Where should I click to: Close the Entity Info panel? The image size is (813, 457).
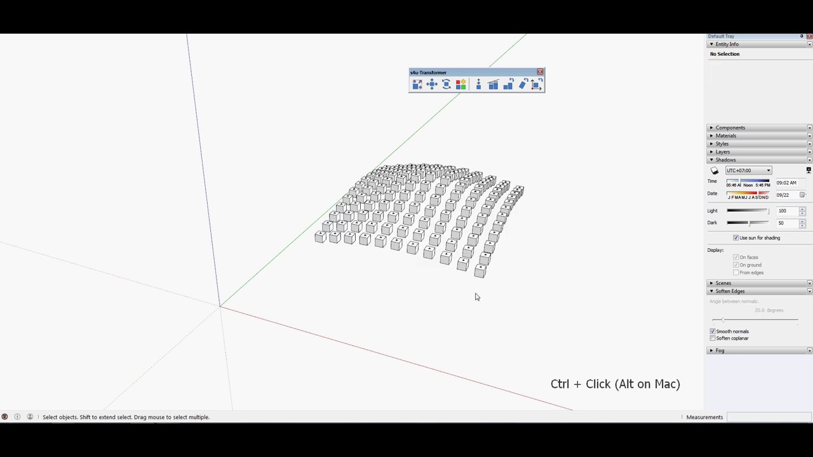click(x=809, y=44)
